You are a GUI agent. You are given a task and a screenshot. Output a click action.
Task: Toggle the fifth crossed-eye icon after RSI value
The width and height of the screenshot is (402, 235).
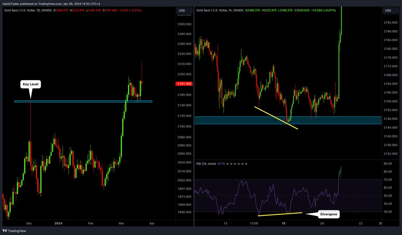tap(242, 164)
